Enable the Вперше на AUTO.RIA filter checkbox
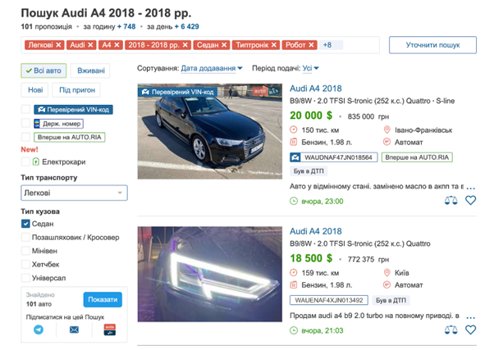The width and height of the screenshot is (494, 350). [x=25, y=137]
